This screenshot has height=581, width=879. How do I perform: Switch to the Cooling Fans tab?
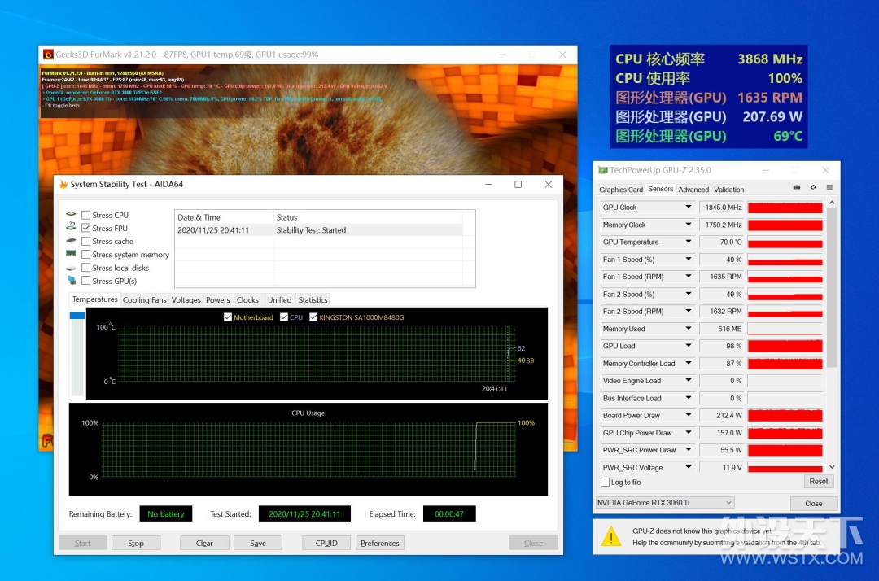145,299
